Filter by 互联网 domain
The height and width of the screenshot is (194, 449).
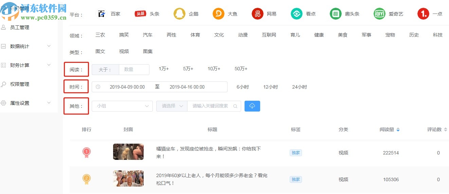tap(269, 35)
